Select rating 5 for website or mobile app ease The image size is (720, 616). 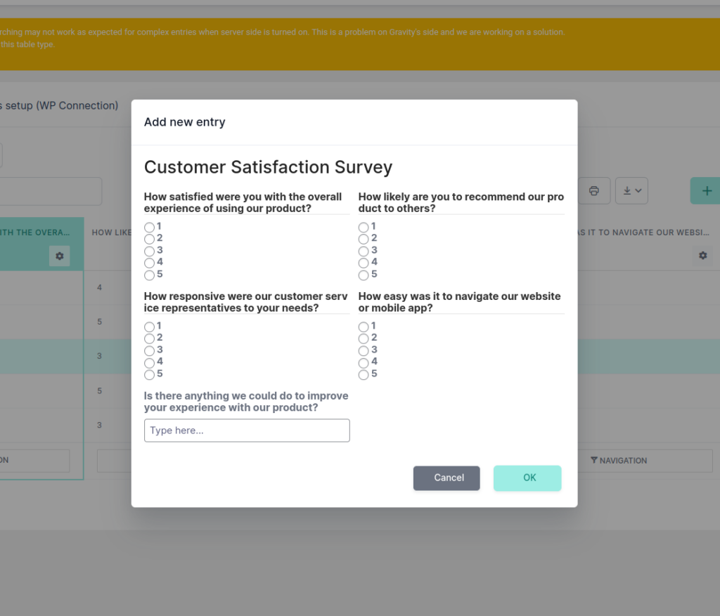click(x=364, y=374)
